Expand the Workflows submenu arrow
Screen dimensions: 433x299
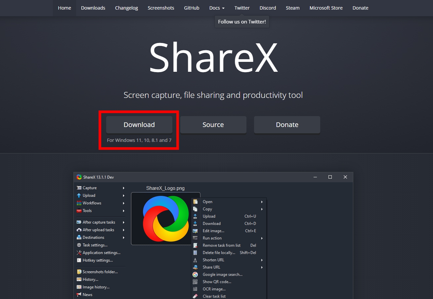click(x=124, y=203)
